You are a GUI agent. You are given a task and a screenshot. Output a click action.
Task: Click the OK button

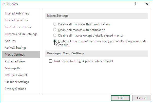pos(120,98)
